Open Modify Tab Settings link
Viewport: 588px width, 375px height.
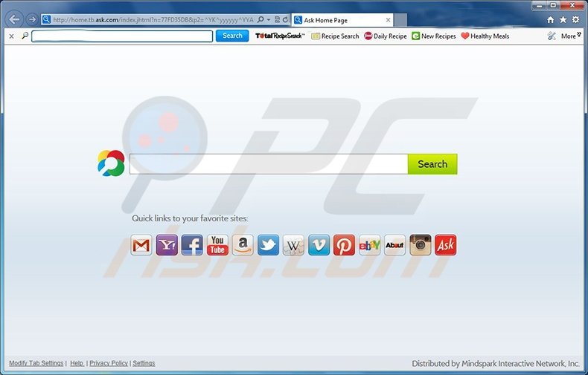point(36,363)
